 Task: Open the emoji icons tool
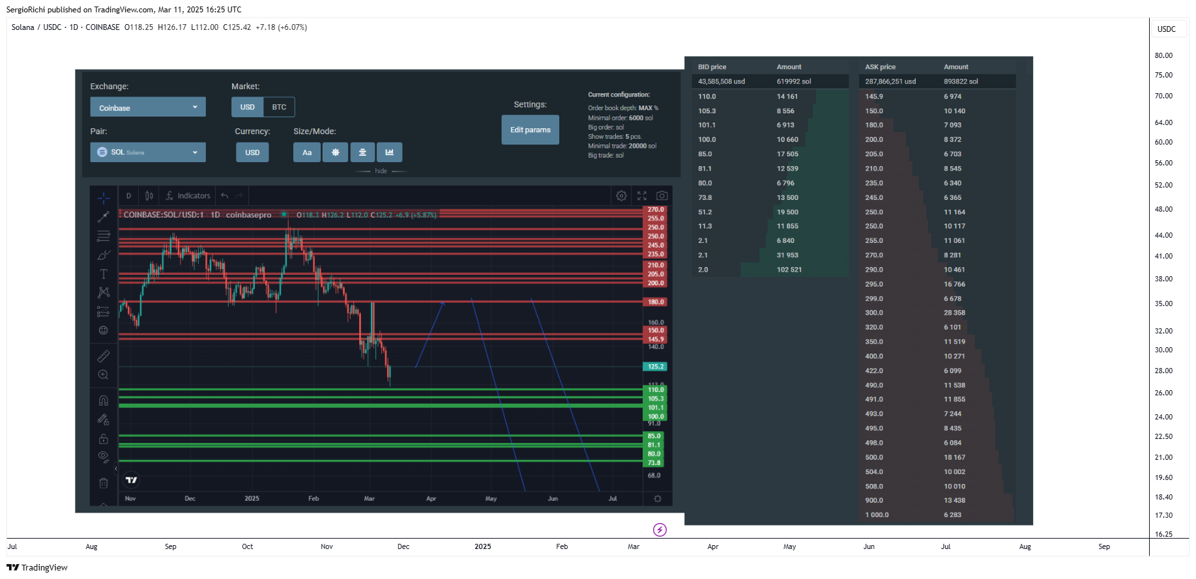click(104, 330)
